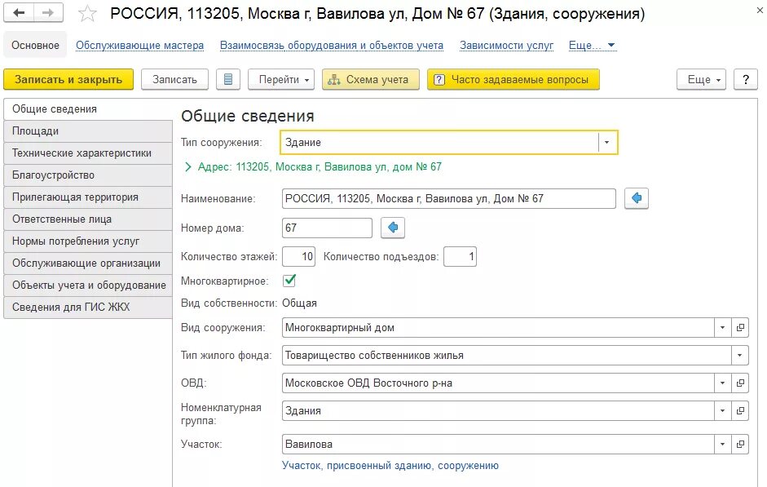This screenshot has height=487, width=767.
Task: Click the list report icon next to Записать
Action: [x=228, y=79]
